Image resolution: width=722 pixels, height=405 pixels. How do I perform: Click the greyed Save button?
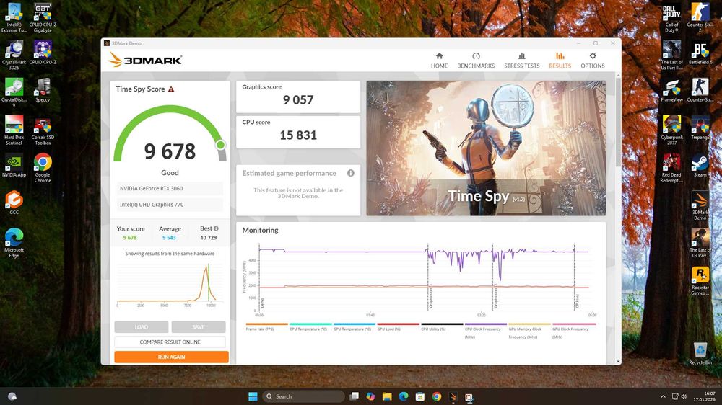[x=199, y=327]
